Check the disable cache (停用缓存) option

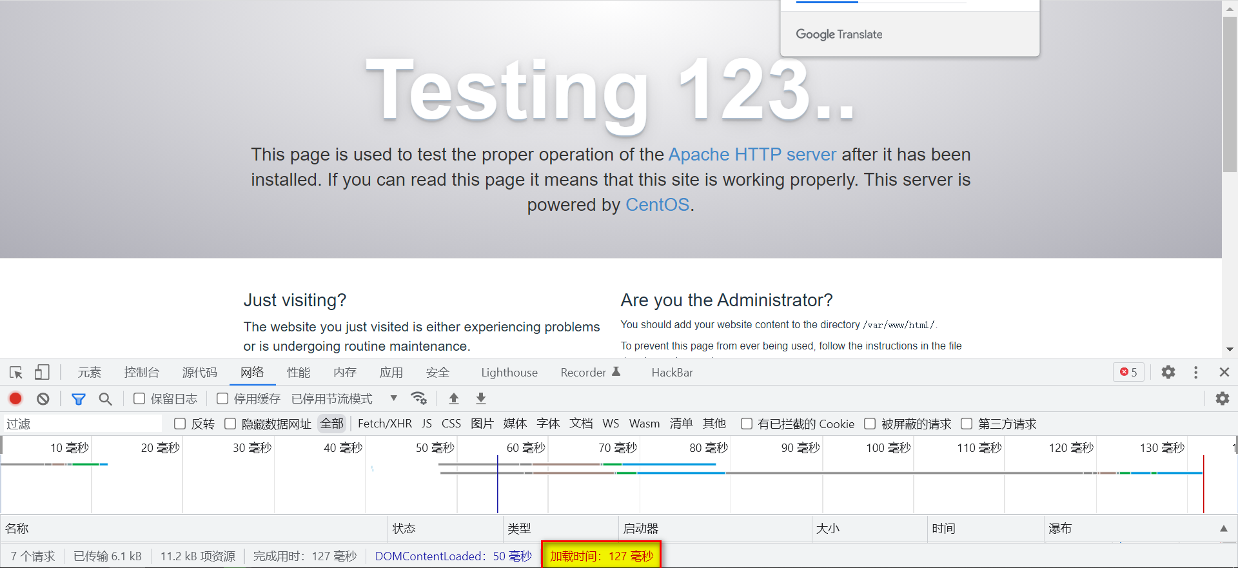(x=222, y=398)
